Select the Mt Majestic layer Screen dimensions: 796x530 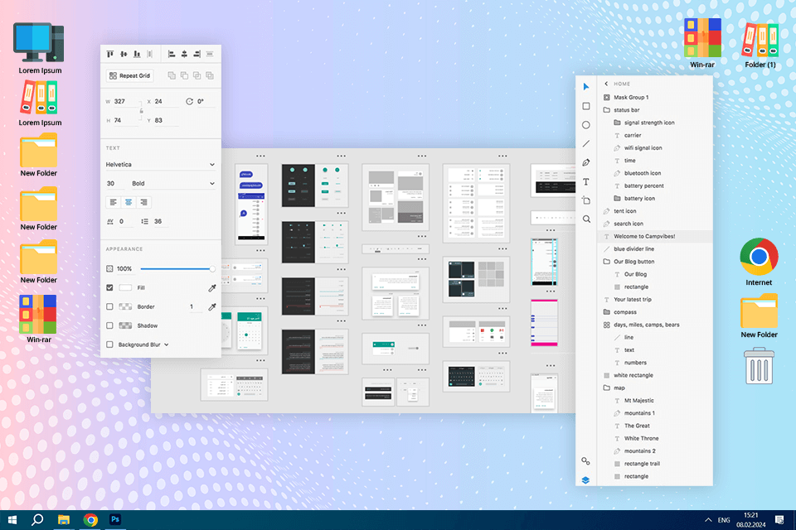(x=655, y=401)
